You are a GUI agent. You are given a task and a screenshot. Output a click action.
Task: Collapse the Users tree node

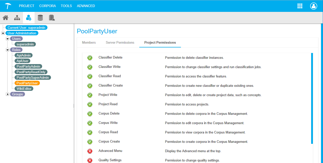click(8, 39)
